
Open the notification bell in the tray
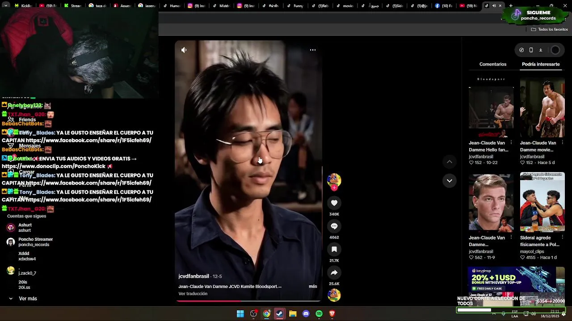tap(564, 314)
